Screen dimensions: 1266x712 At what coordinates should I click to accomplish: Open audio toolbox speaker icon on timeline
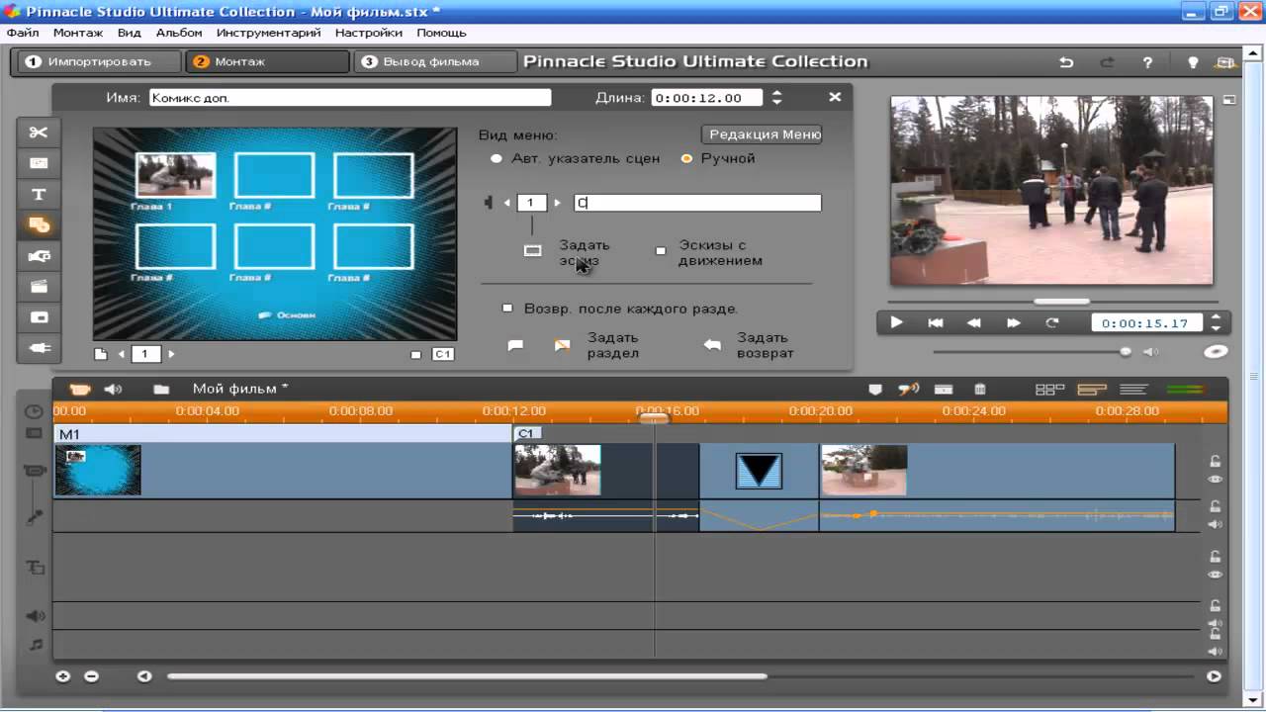point(114,390)
